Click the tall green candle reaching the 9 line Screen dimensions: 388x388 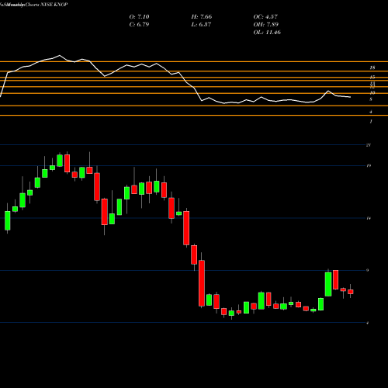(x=328, y=284)
